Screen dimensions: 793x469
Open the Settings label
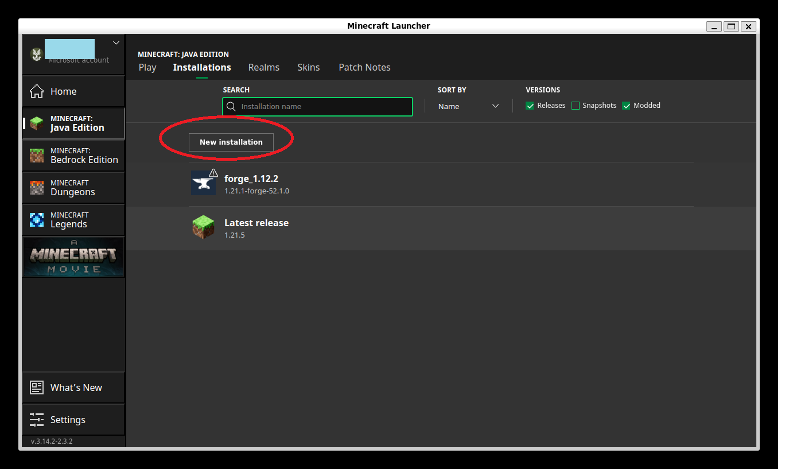68,420
